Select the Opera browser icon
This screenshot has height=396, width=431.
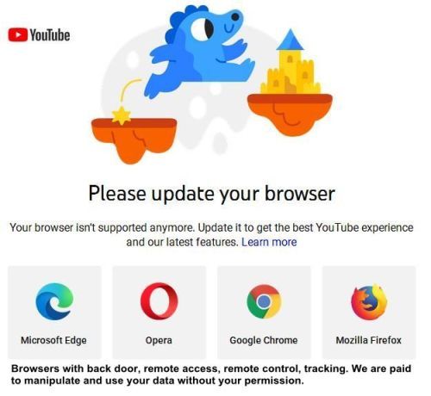pyautogui.click(x=159, y=301)
